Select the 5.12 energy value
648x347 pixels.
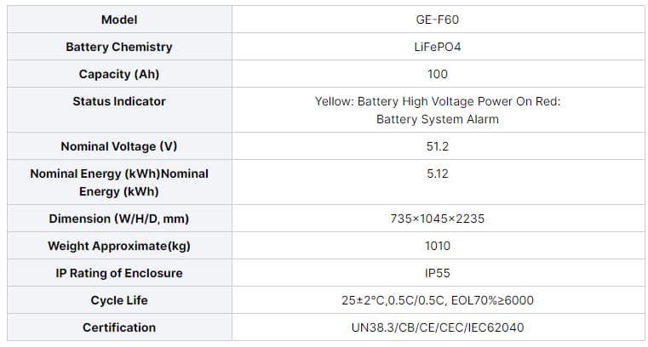pyautogui.click(x=437, y=173)
